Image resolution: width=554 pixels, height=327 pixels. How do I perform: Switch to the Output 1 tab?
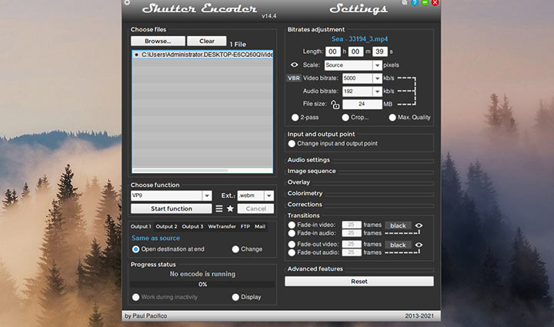[141, 227]
